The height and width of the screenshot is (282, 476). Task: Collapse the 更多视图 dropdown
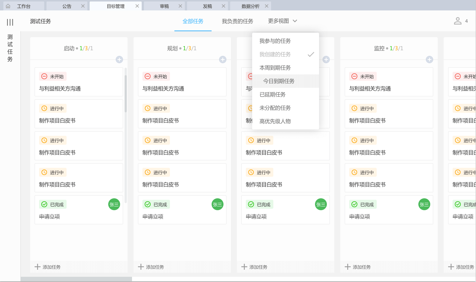283,21
